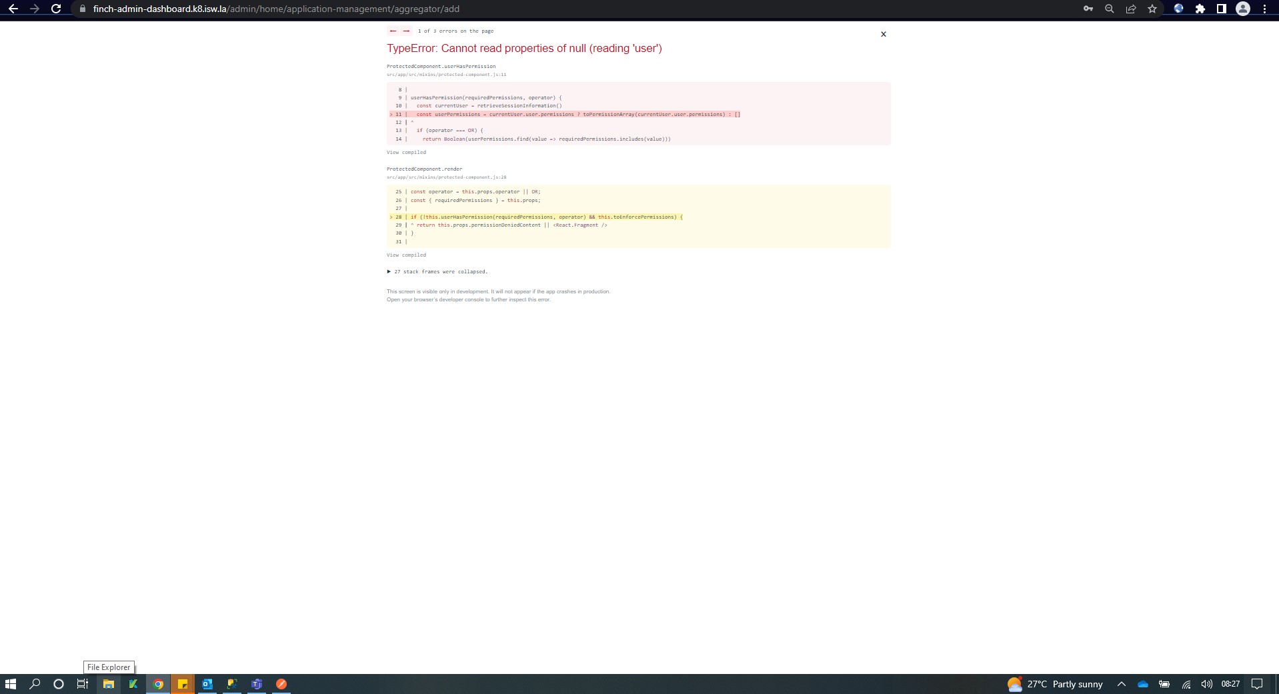Viewport: 1279px width, 694px height.
Task: Go to the previous error using left arrow
Action: (x=393, y=31)
